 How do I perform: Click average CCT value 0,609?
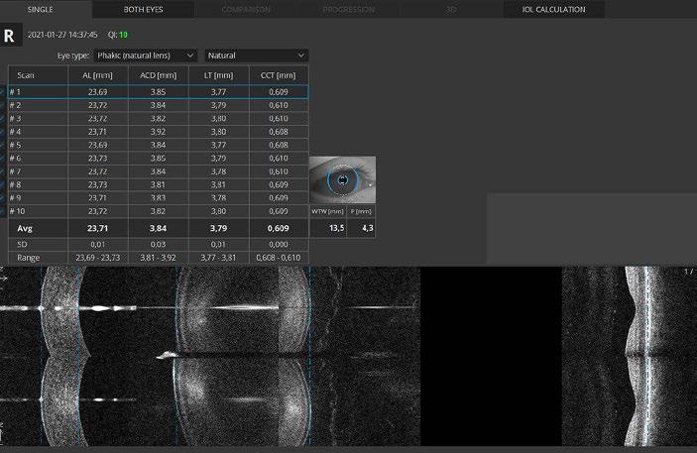click(x=279, y=229)
